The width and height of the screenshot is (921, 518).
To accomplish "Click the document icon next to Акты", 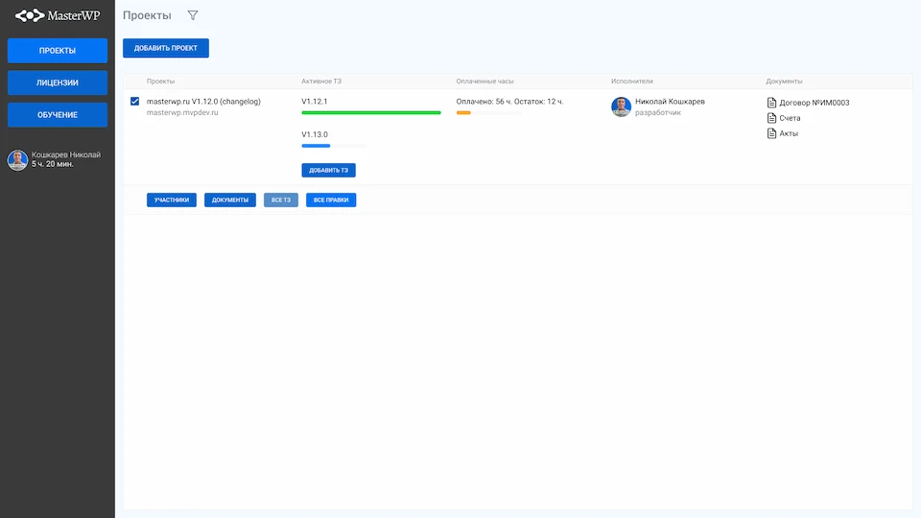I will [771, 133].
